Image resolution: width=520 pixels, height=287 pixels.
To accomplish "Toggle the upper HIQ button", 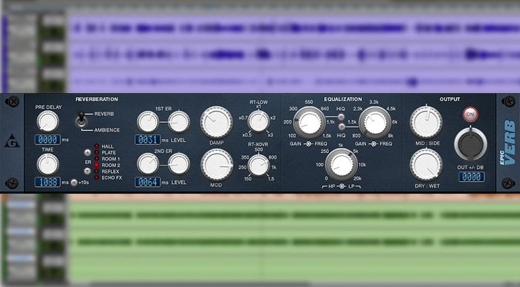I will [x=340, y=116].
